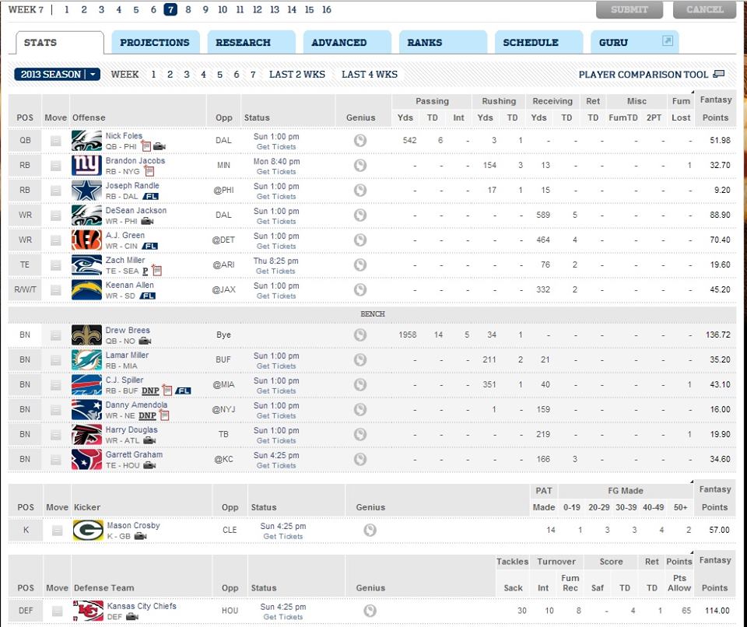
Task: Click Player Comparison Tool chat icon
Action: click(x=718, y=74)
